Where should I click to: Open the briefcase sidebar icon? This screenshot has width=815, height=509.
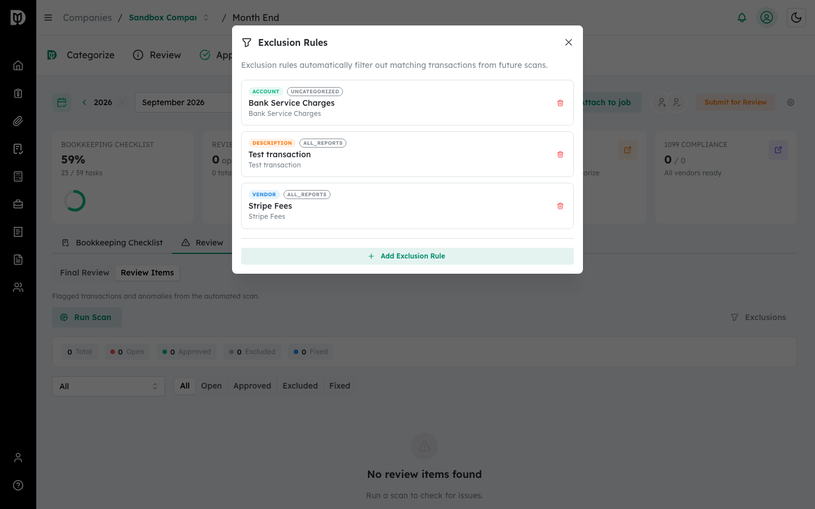tap(18, 204)
